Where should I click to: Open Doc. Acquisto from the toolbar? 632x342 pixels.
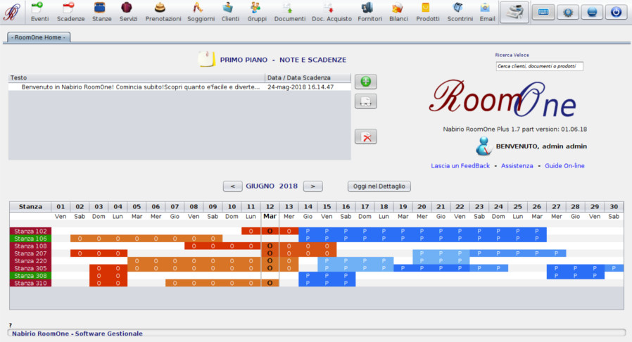[x=331, y=12]
